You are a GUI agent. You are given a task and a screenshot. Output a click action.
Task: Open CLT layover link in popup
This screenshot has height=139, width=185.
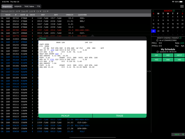click(57, 54)
